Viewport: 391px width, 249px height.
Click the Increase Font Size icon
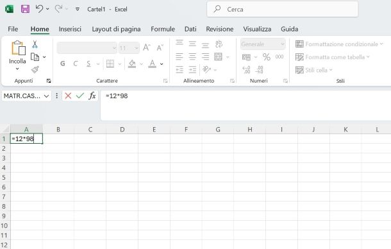coord(147,47)
